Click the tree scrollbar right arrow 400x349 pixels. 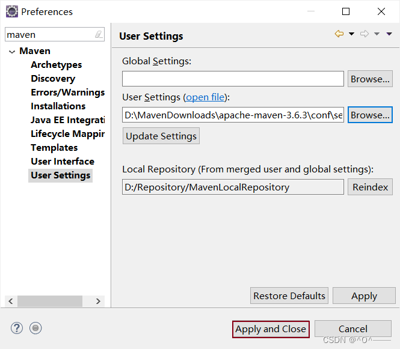[x=98, y=301]
